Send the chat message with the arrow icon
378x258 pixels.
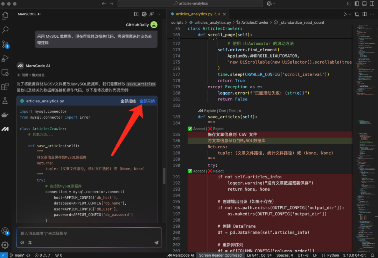coord(156,243)
